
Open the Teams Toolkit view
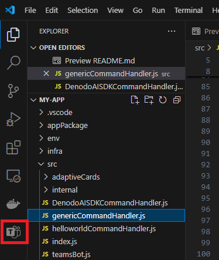[13, 232]
